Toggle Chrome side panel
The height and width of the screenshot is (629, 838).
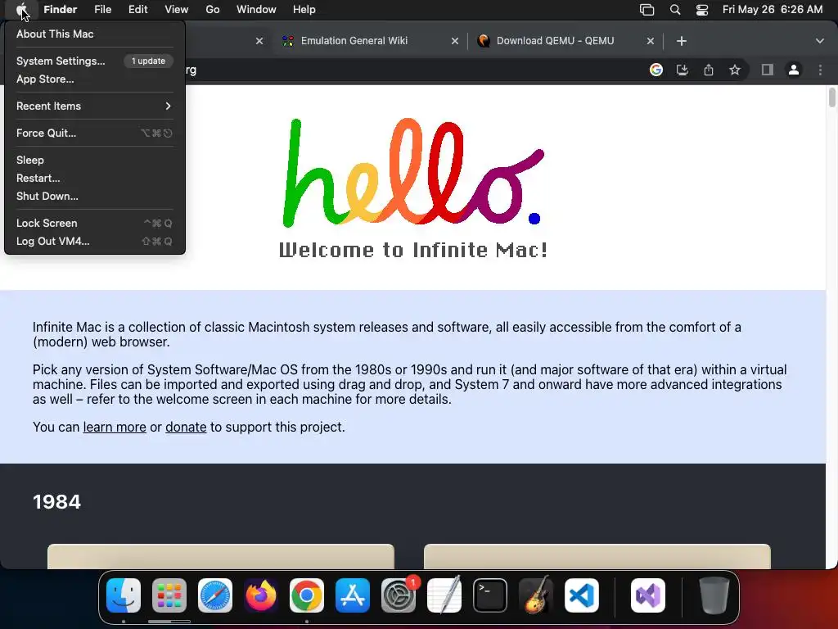[x=768, y=70]
